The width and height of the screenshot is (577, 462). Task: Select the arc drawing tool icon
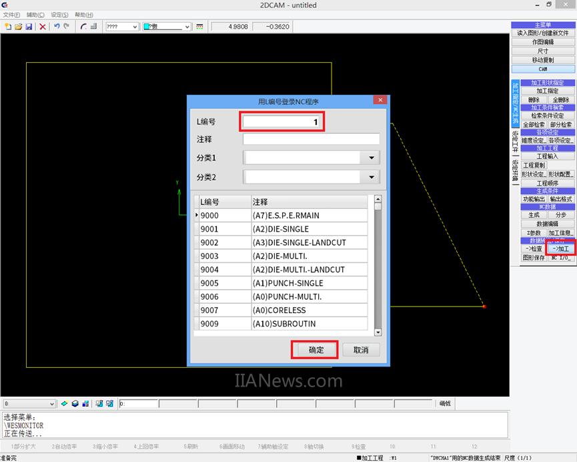click(x=83, y=27)
